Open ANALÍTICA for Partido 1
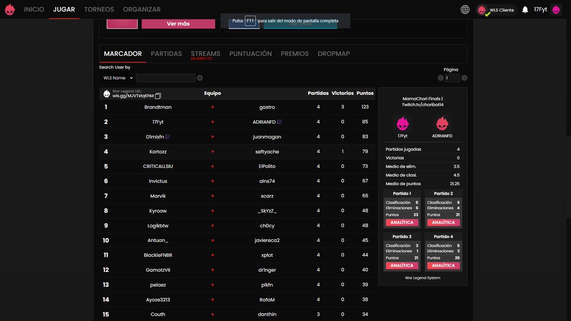Image resolution: width=571 pixels, height=321 pixels. (402, 223)
